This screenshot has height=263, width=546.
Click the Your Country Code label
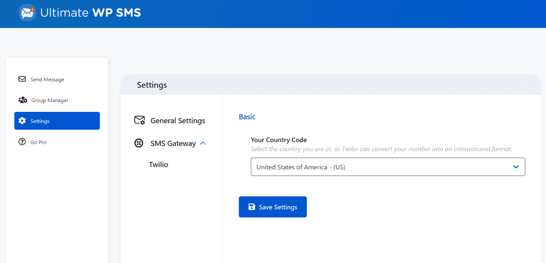(x=279, y=139)
